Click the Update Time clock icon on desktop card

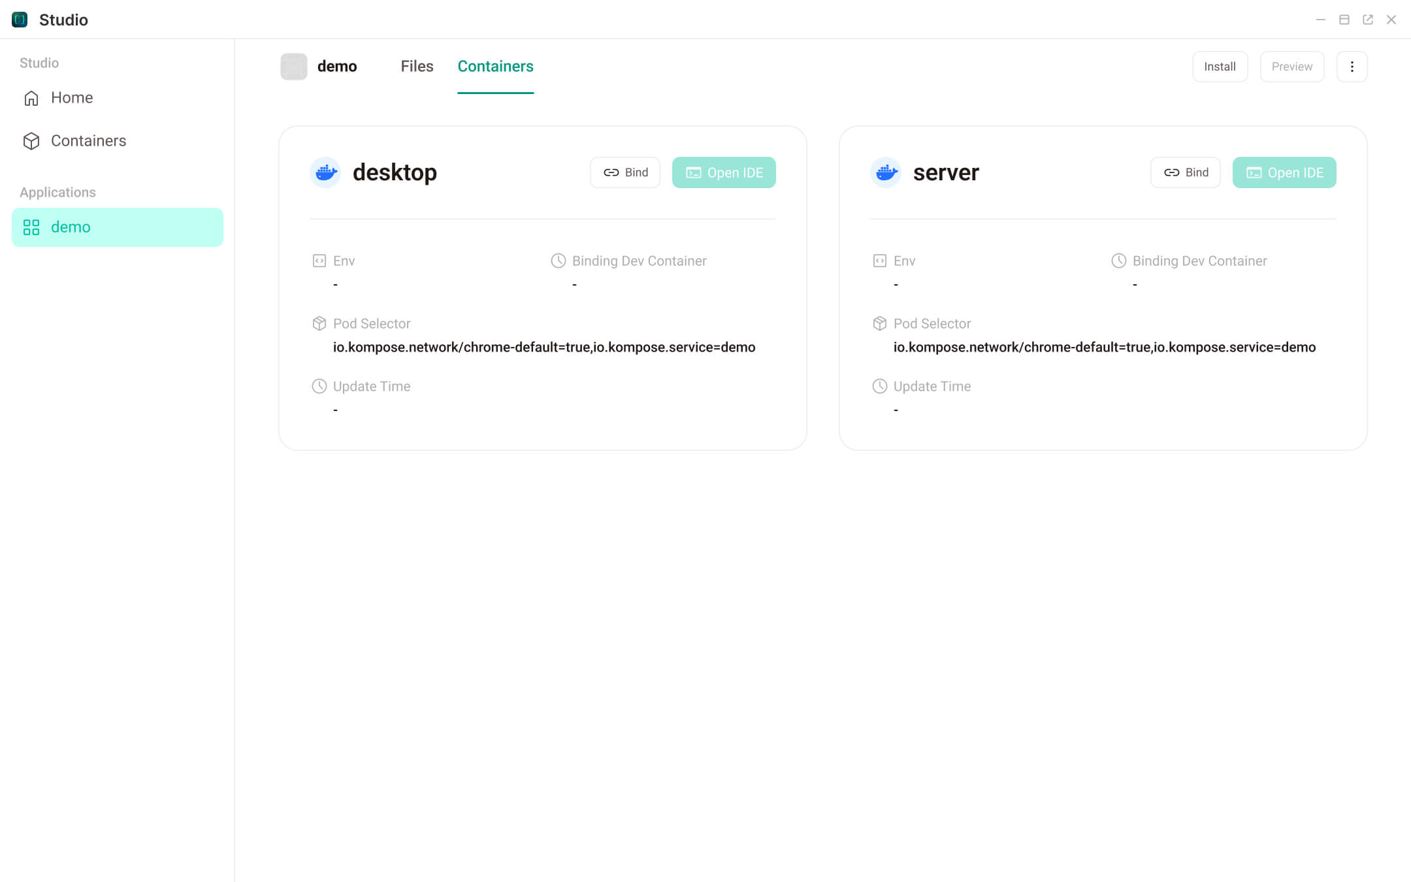[319, 386]
